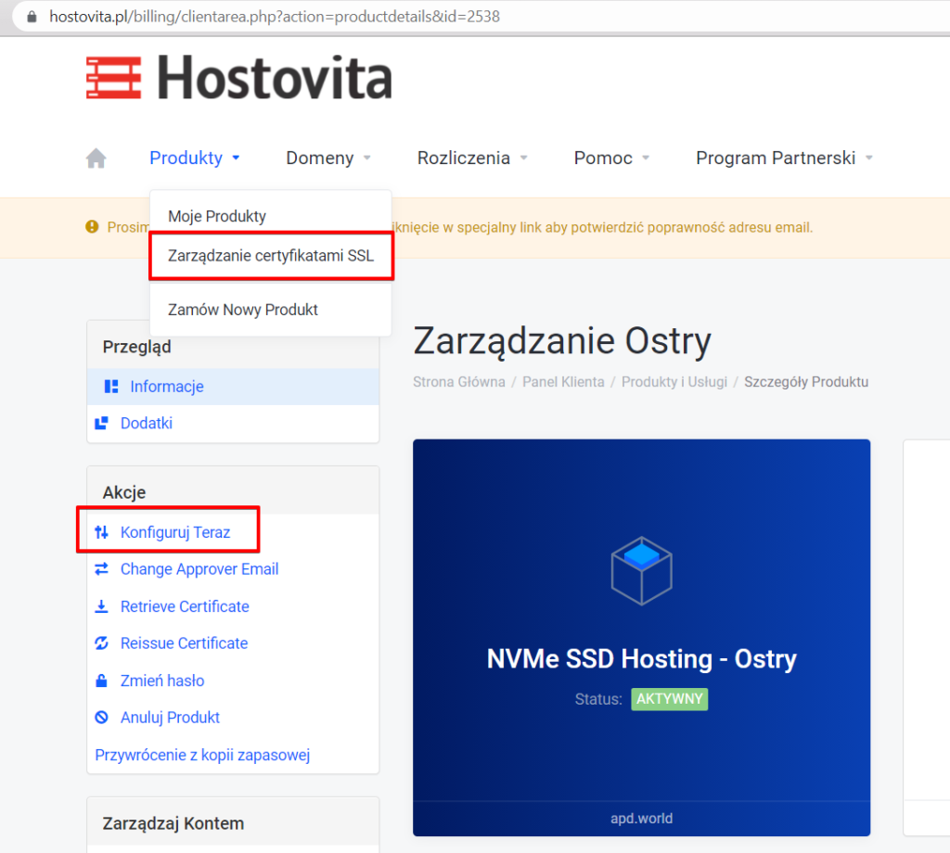Expand the Domeny menu
Image resolution: width=950 pixels, height=853 pixels.
click(x=327, y=158)
